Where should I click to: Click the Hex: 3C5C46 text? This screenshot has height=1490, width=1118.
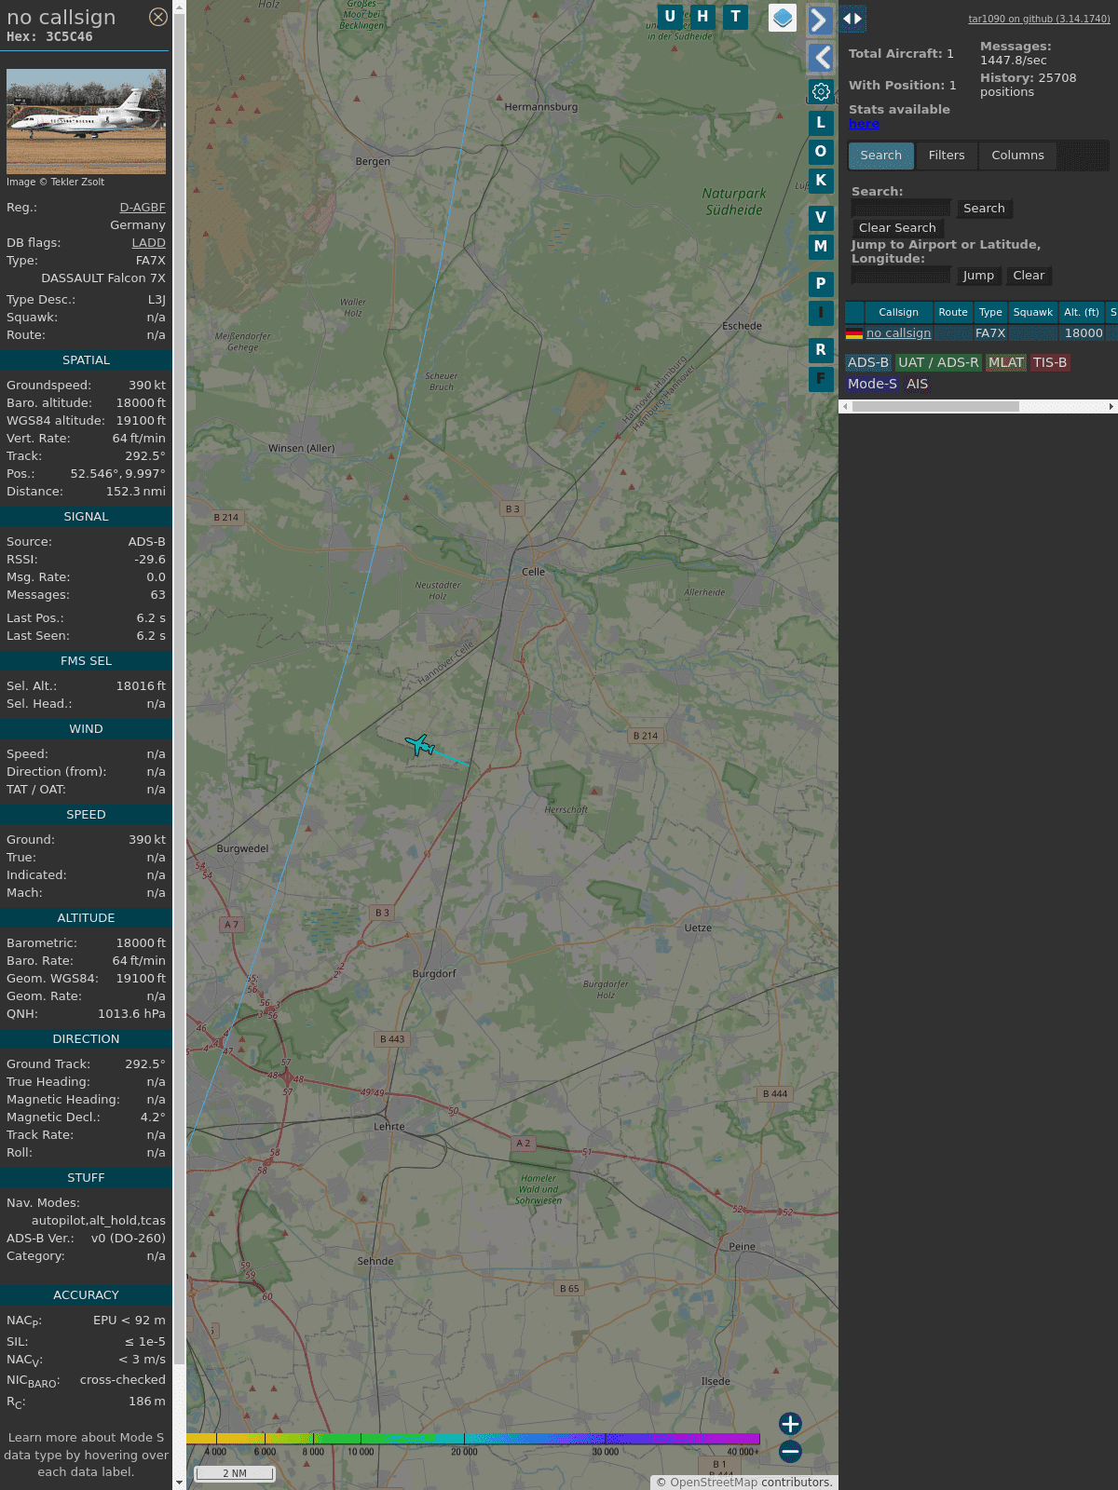pos(49,37)
